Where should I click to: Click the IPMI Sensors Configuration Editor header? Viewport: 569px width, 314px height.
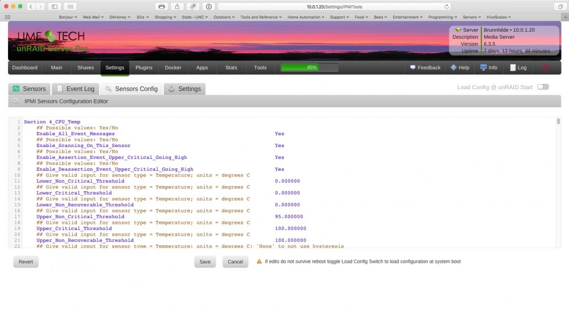coord(284,102)
